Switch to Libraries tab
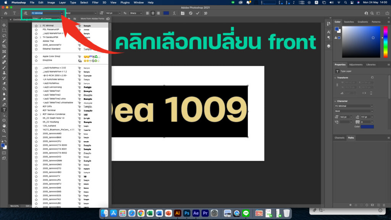 371,65
